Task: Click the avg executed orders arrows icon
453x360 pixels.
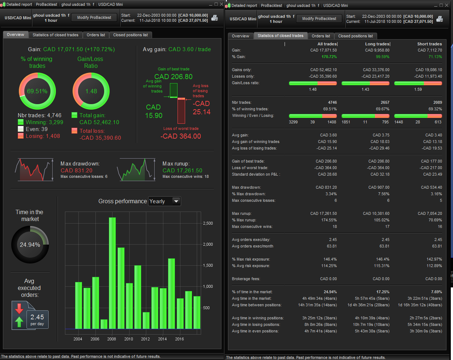Action: pos(19,315)
